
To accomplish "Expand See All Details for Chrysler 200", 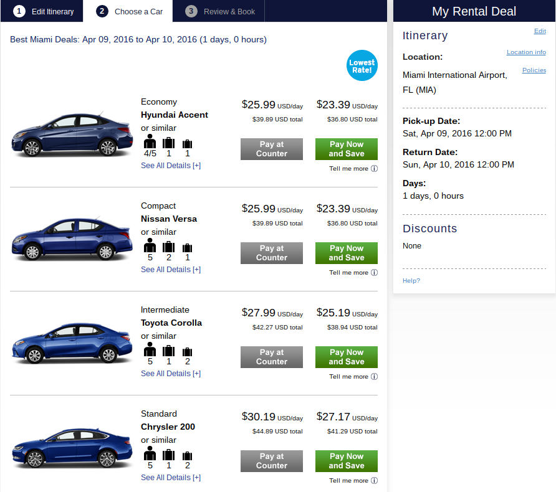I will 171,478.
